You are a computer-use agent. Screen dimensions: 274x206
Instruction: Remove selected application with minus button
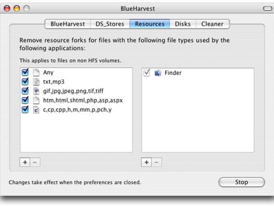[157, 163]
